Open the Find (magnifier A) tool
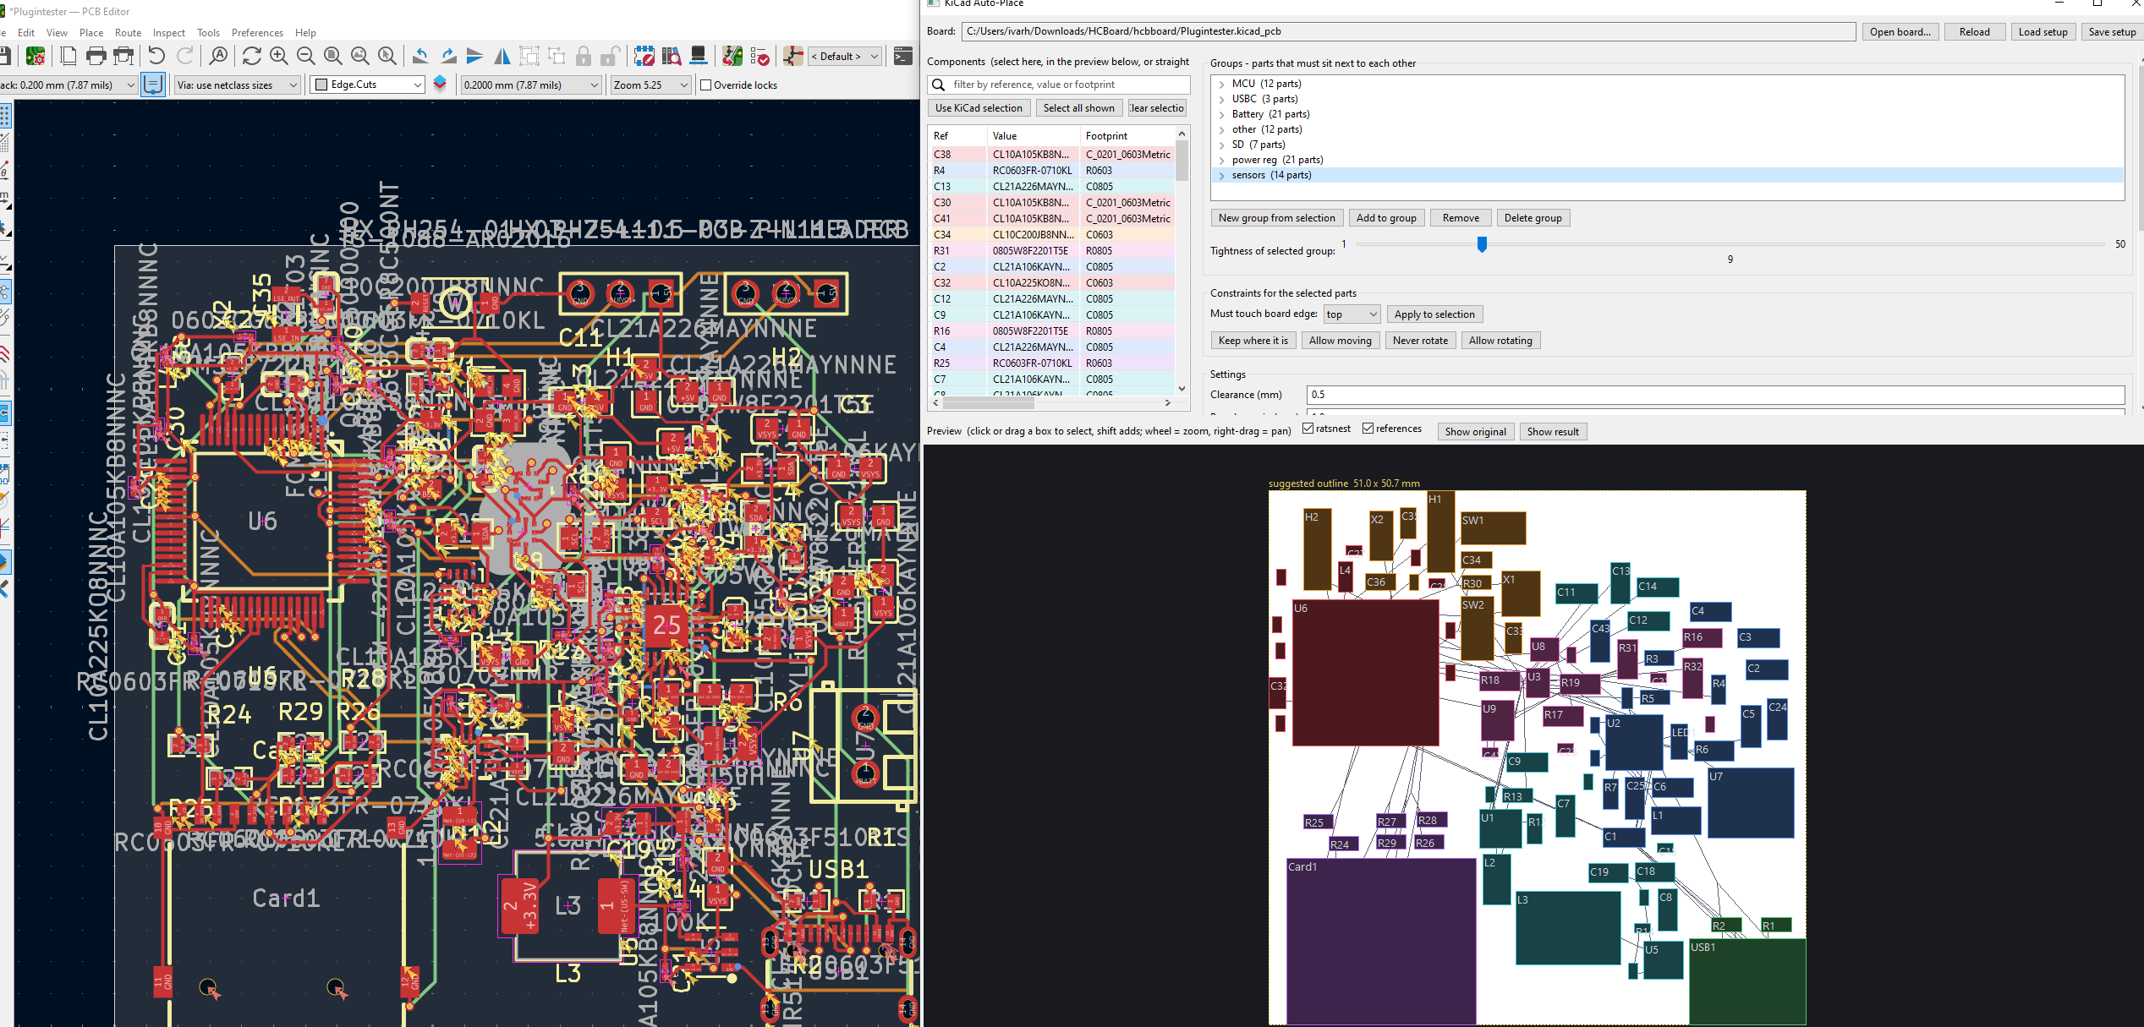Image resolution: width=2144 pixels, height=1027 pixels. (218, 57)
